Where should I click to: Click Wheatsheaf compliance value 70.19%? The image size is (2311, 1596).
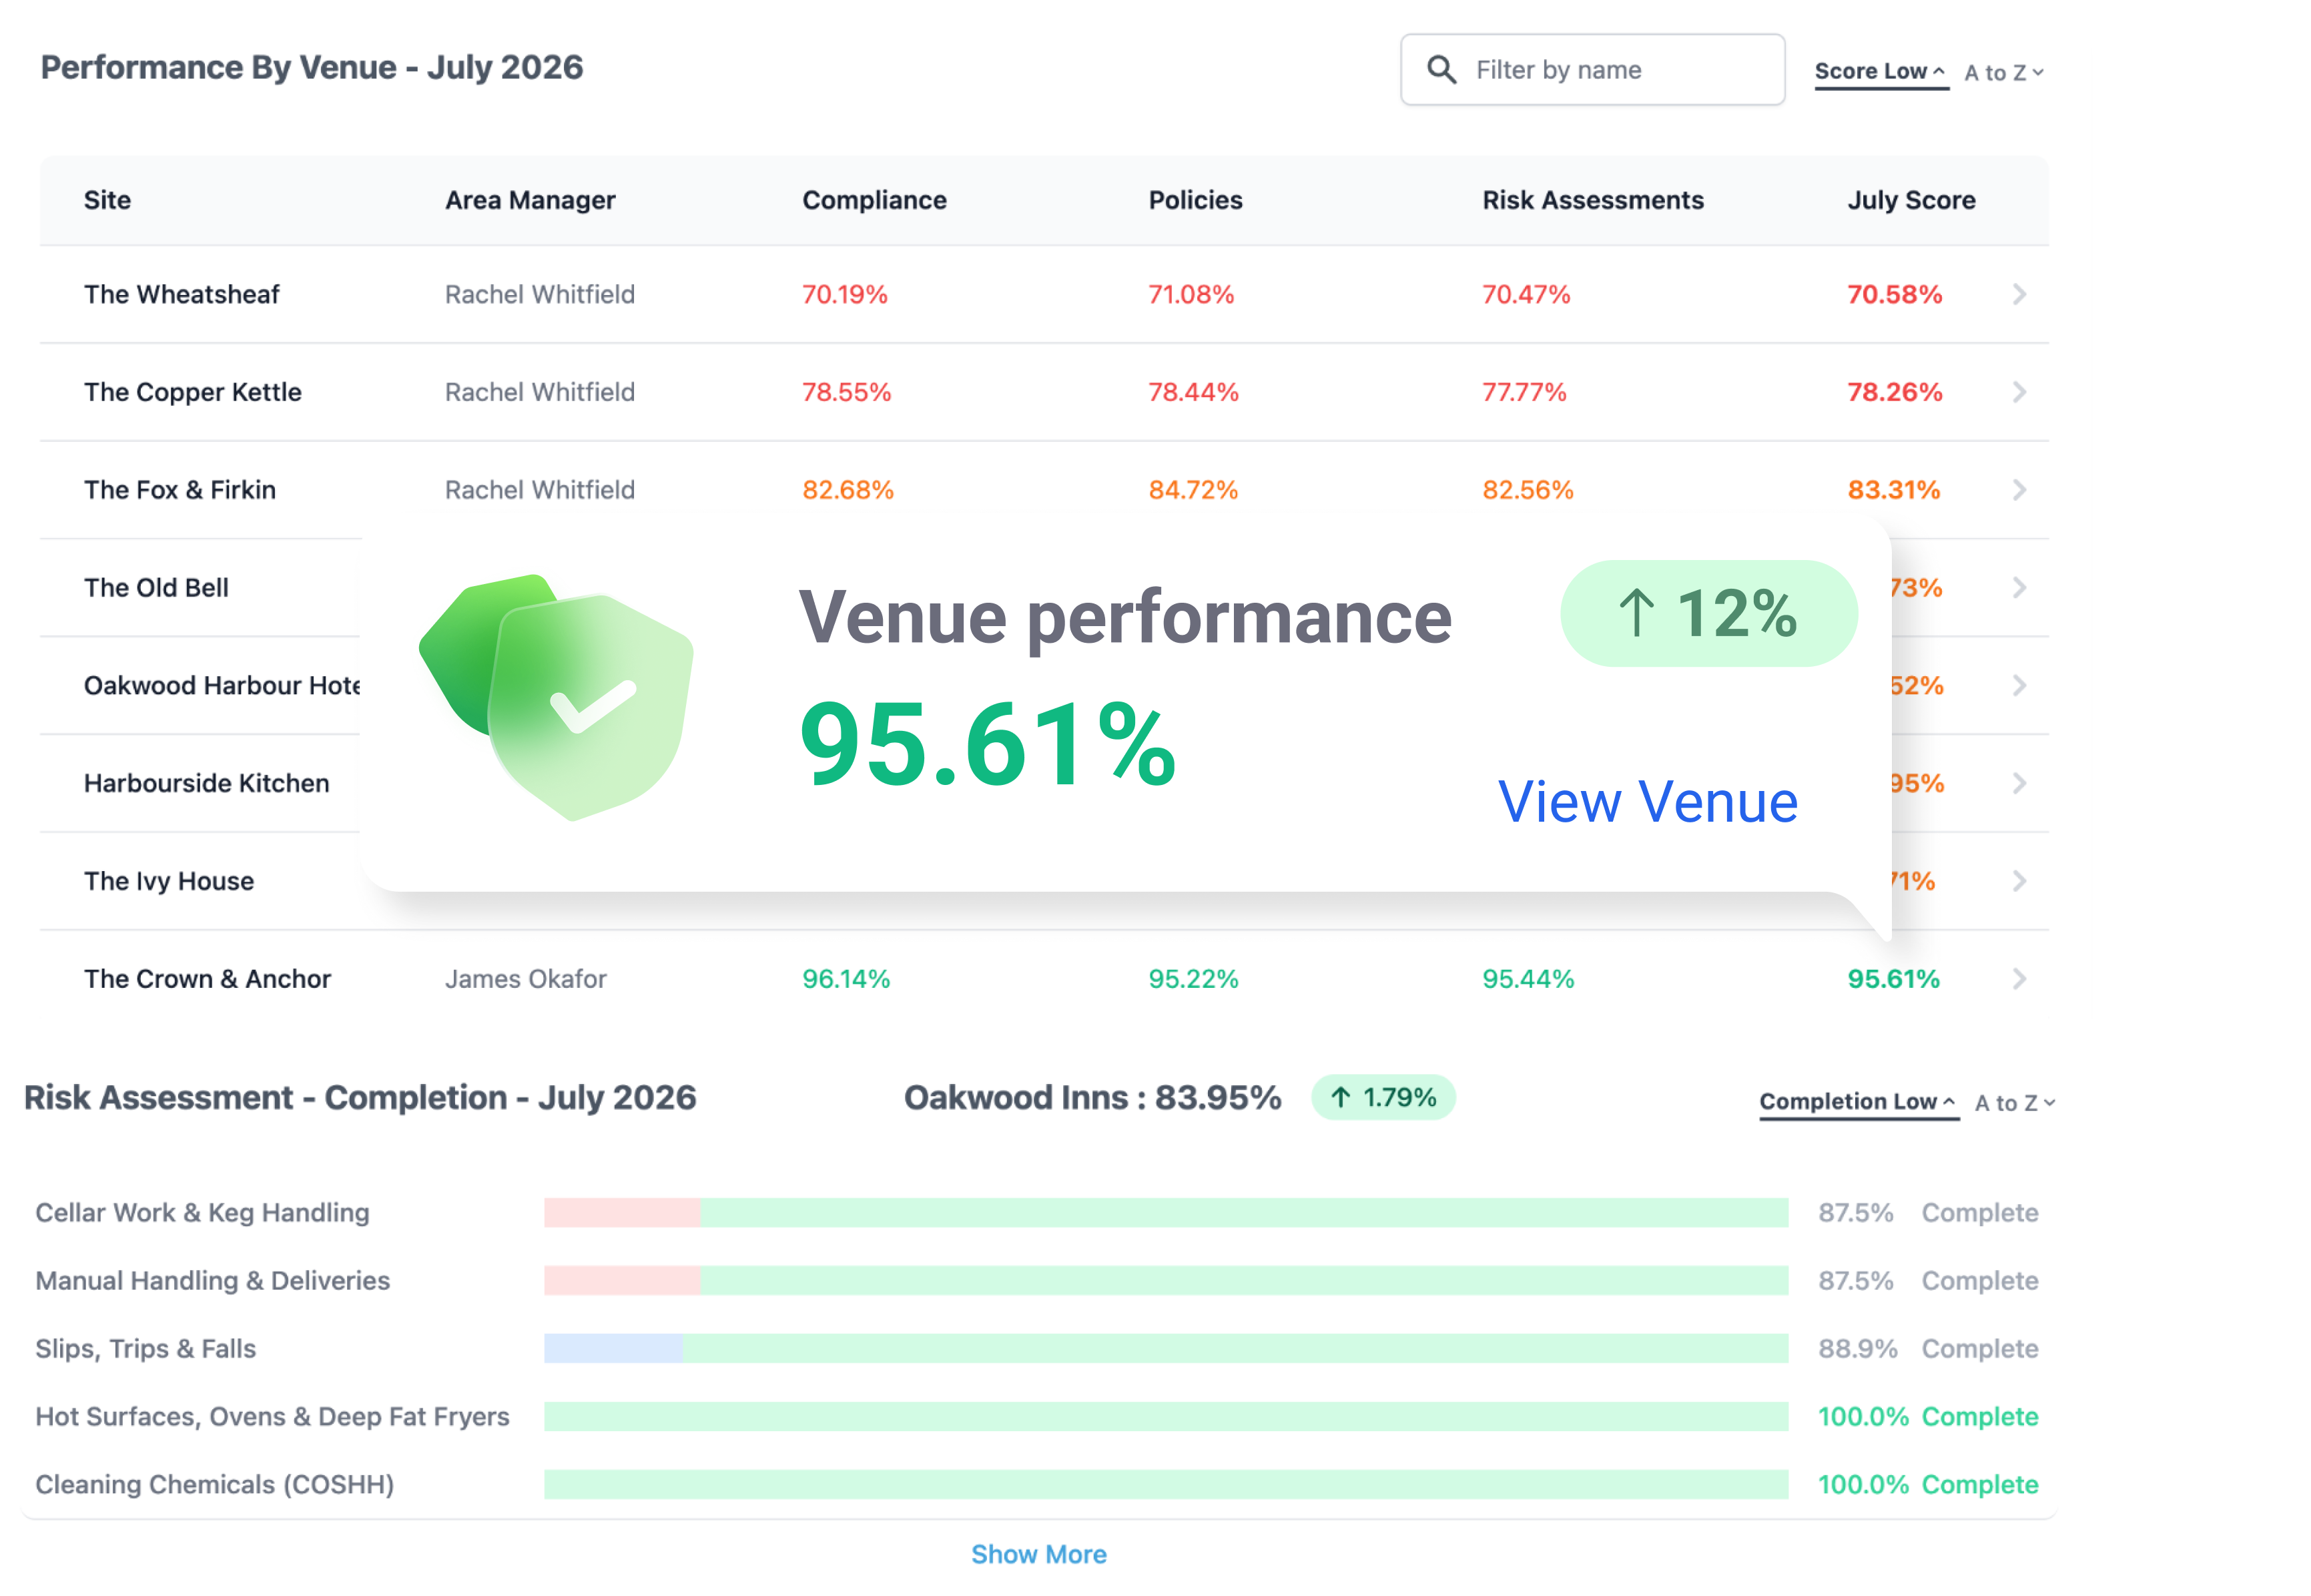845,294
